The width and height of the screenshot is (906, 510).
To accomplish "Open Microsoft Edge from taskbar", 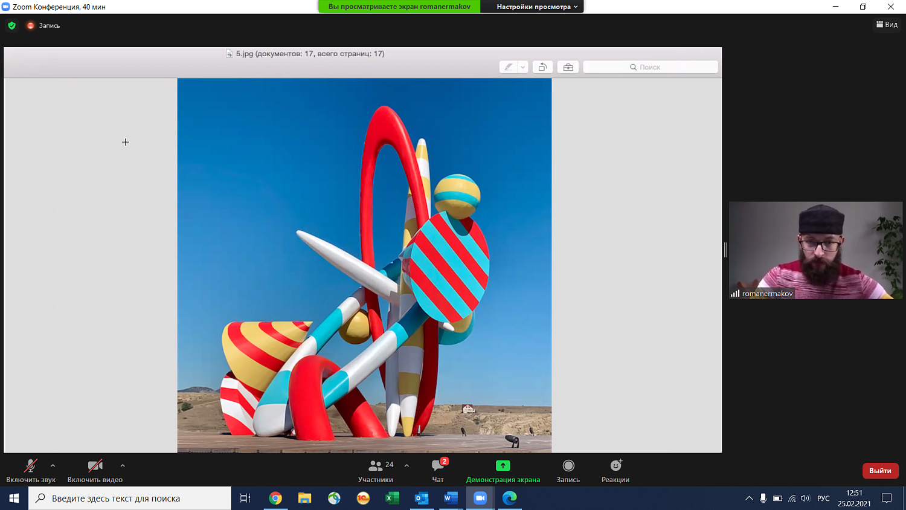I will click(x=509, y=498).
